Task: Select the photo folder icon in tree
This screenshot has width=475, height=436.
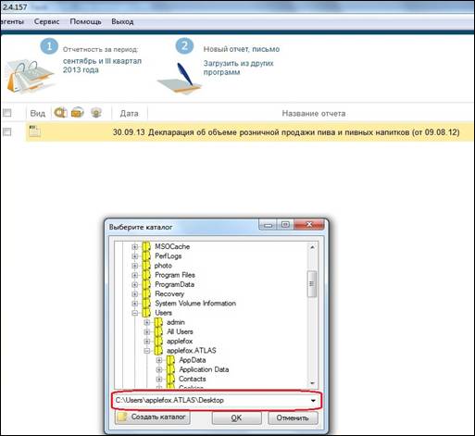Action: pos(146,266)
